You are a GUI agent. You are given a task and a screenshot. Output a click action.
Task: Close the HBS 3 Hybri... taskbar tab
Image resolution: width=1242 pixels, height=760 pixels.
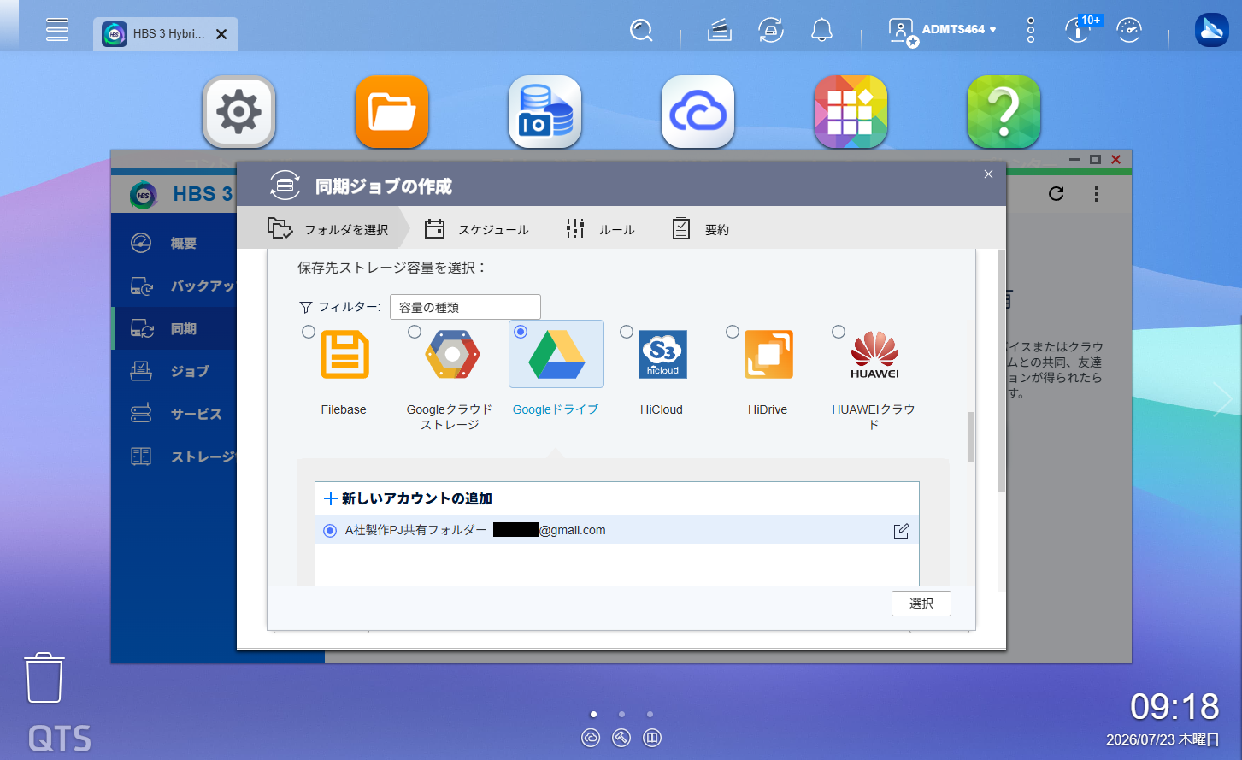point(221,34)
